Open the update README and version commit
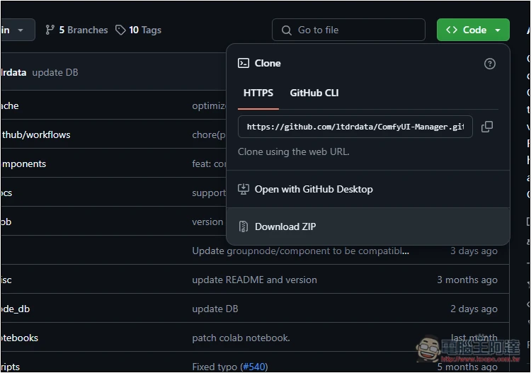The width and height of the screenshot is (531, 373). pos(254,280)
